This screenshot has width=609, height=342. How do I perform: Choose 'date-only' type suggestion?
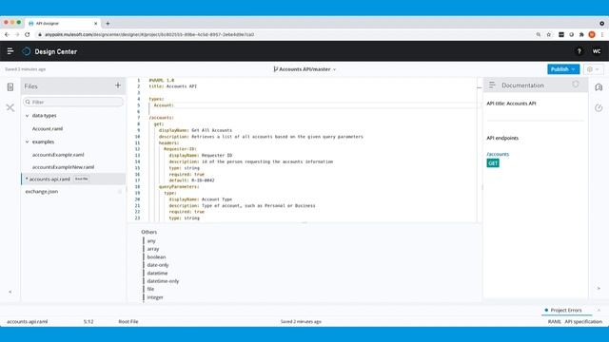coord(158,265)
